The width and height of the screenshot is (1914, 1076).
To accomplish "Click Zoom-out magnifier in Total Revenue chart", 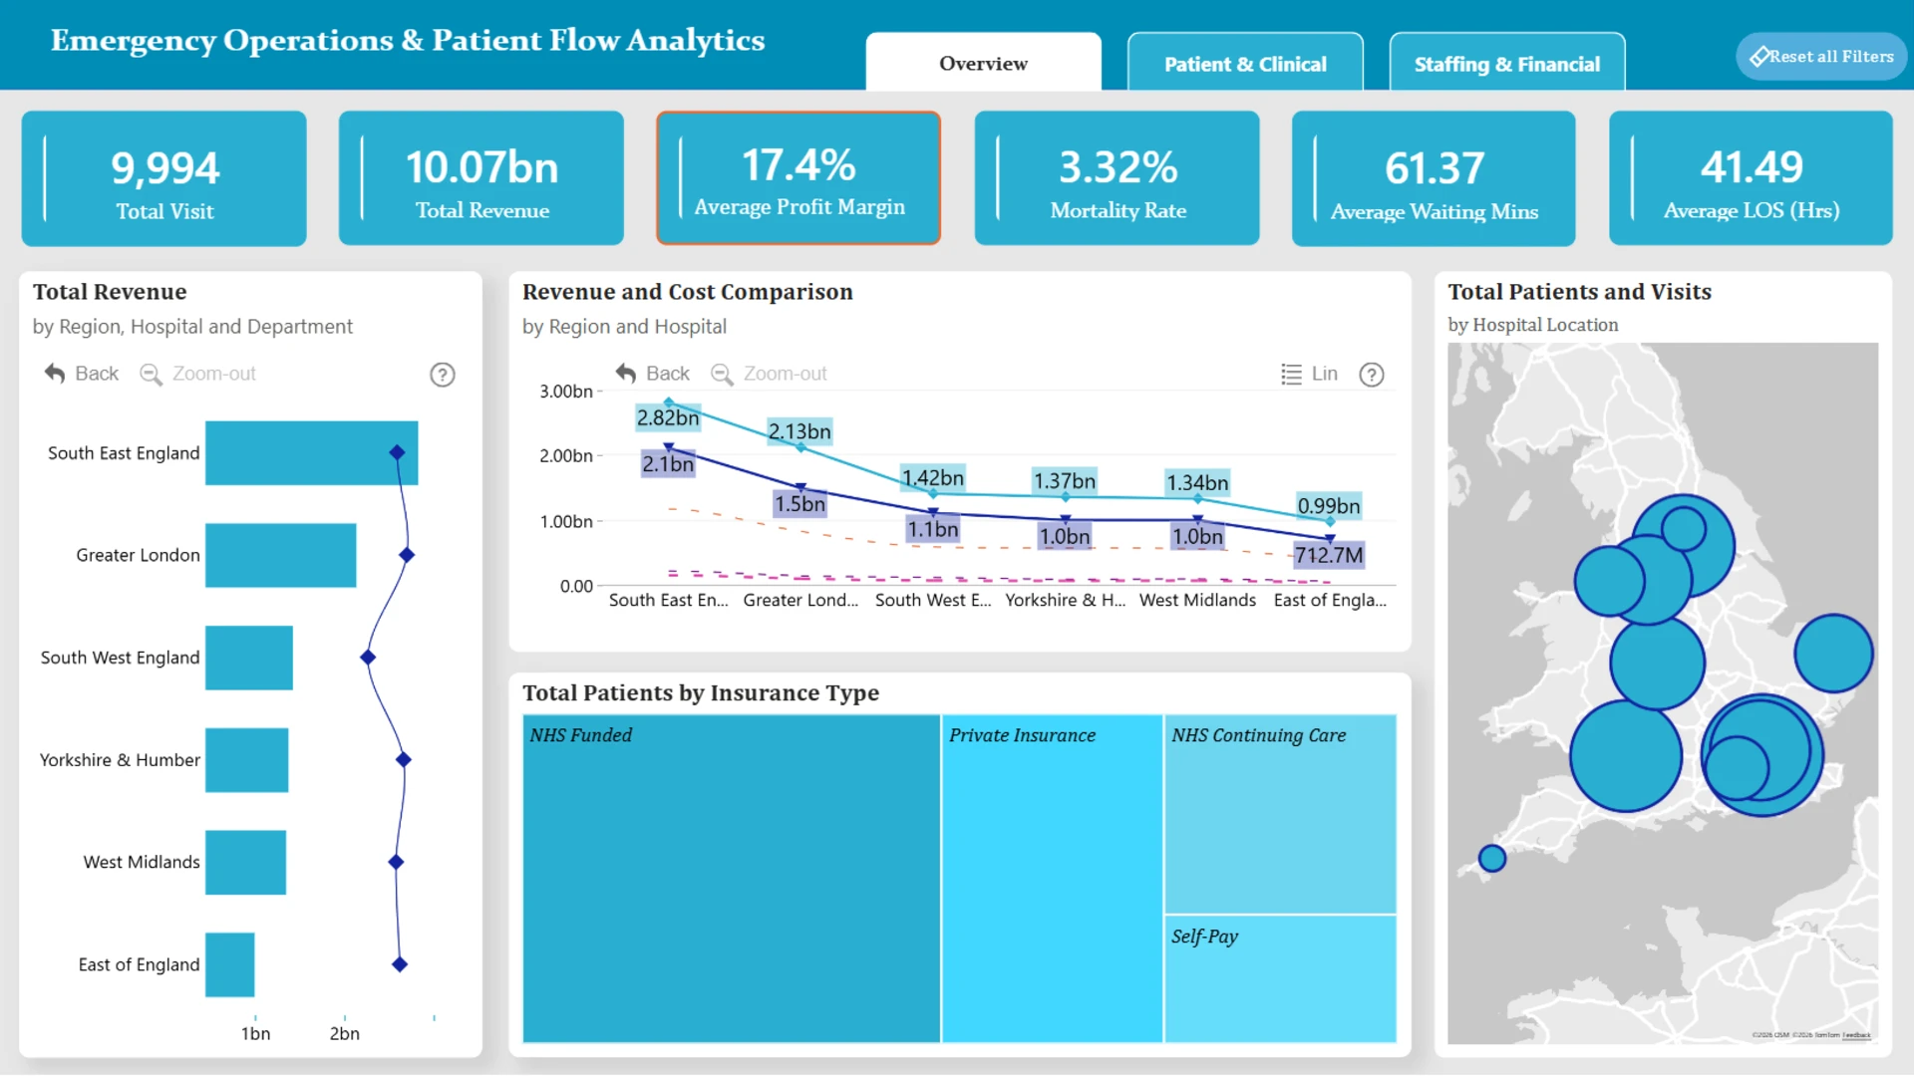I will point(151,375).
